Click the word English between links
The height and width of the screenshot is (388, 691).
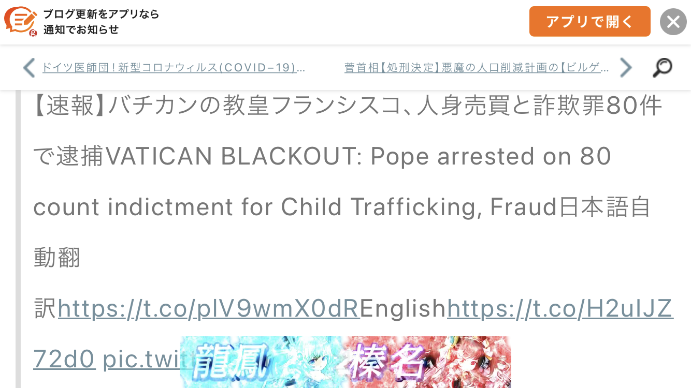click(x=404, y=308)
